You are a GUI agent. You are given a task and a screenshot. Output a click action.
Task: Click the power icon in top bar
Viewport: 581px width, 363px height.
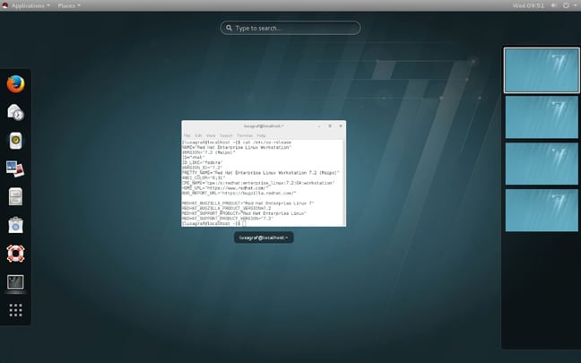(566, 5)
